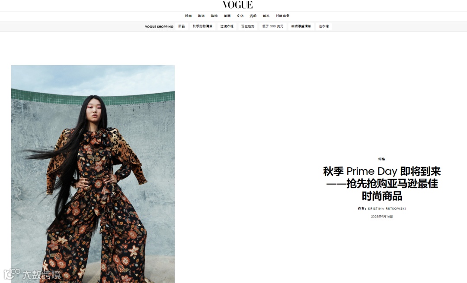Go to the 购物 section
The height and width of the screenshot is (283, 467).
click(214, 16)
